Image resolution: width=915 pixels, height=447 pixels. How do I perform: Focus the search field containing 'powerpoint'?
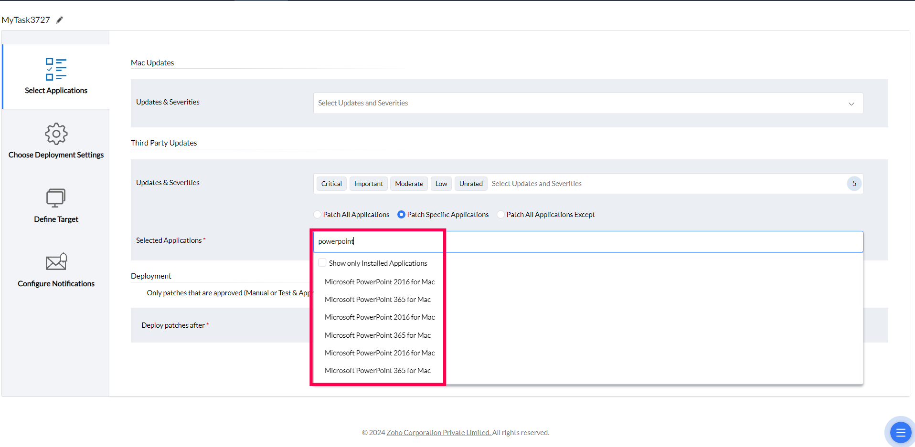pos(588,241)
